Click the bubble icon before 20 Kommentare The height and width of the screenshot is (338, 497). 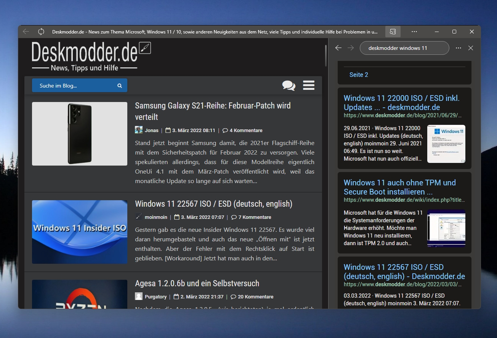point(233,297)
